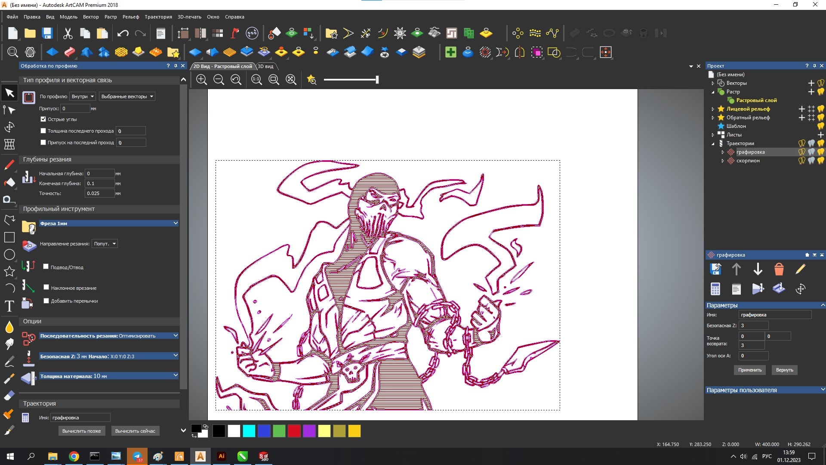Open the Внутри profile side dropdown
The image size is (826, 465).
[83, 96]
